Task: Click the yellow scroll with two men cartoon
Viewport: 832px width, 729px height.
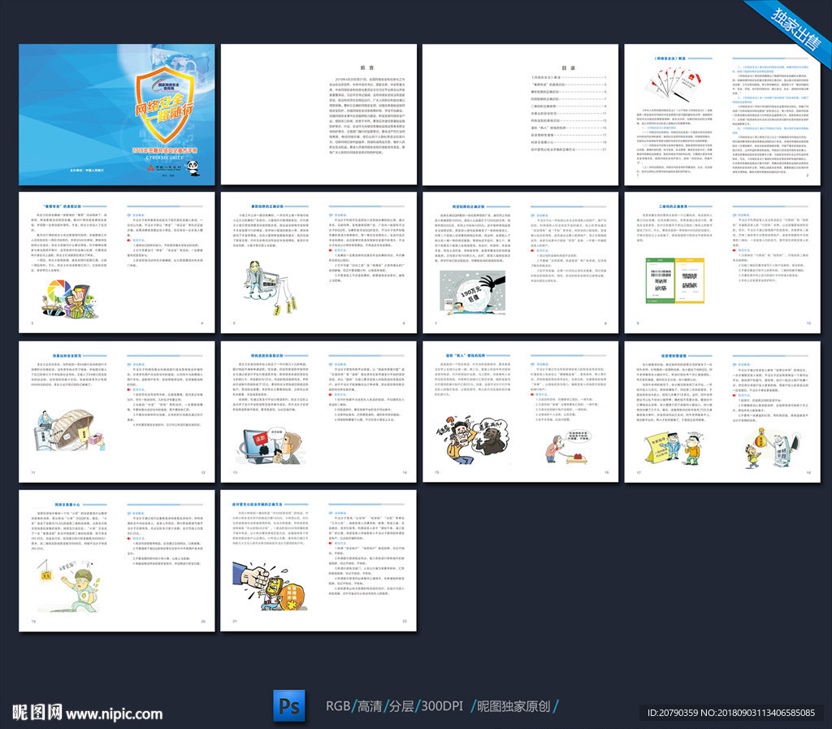Action: (674, 448)
